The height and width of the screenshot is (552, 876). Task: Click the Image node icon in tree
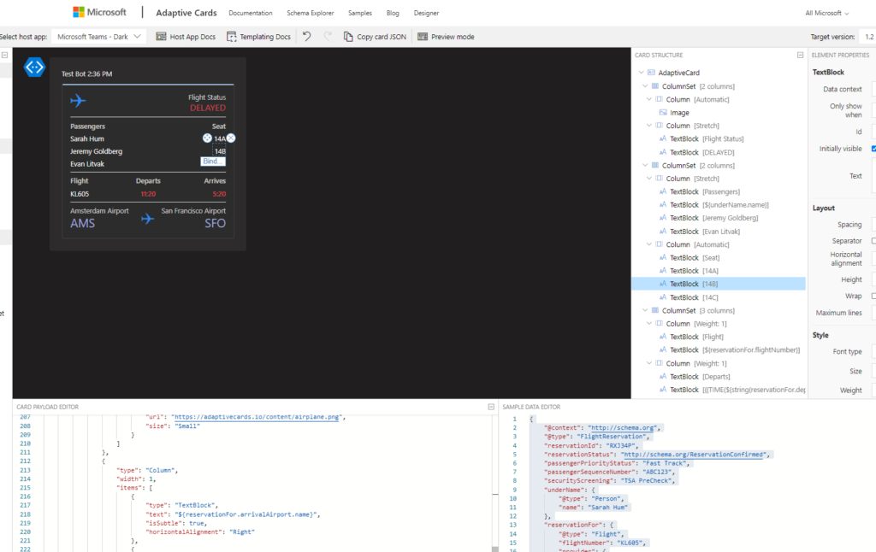click(663, 112)
